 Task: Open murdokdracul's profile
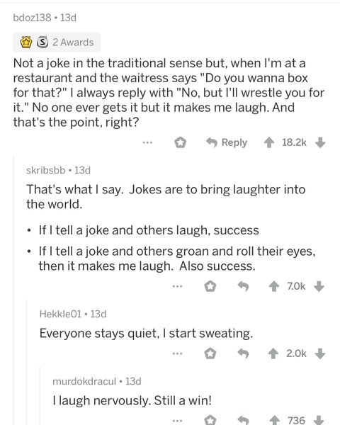point(84,381)
